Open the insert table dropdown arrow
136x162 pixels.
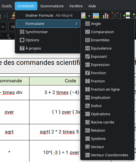89,16
